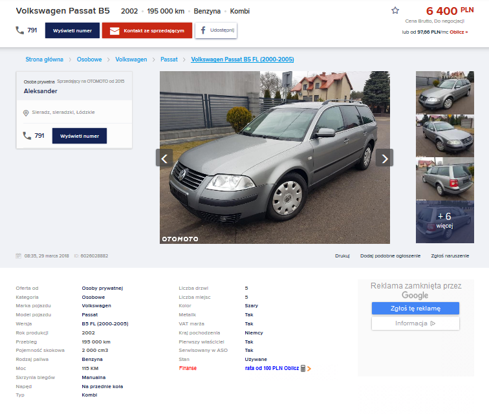This screenshot has width=489, height=414.
Task: Show previous photo with left arrow
Action: [164, 158]
